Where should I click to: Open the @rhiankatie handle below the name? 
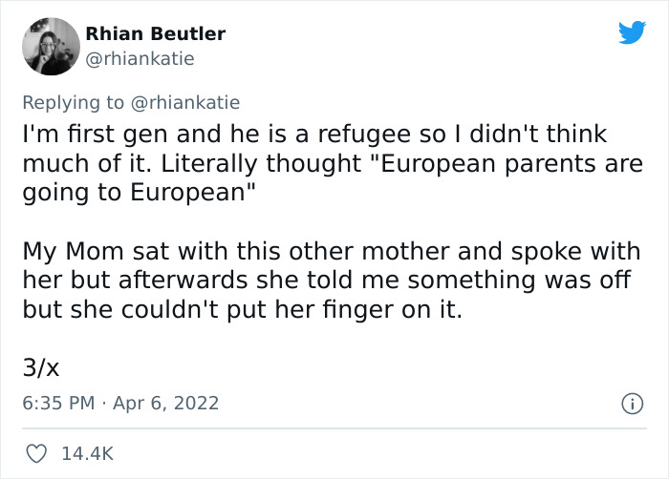click(140, 59)
